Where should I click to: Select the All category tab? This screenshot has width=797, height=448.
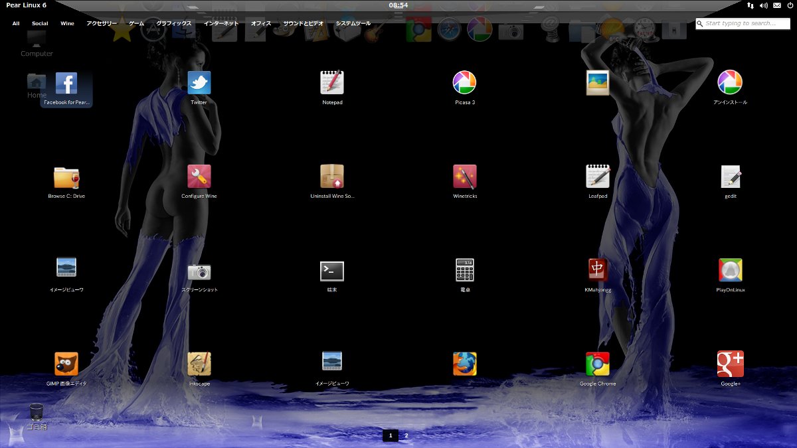coord(16,23)
